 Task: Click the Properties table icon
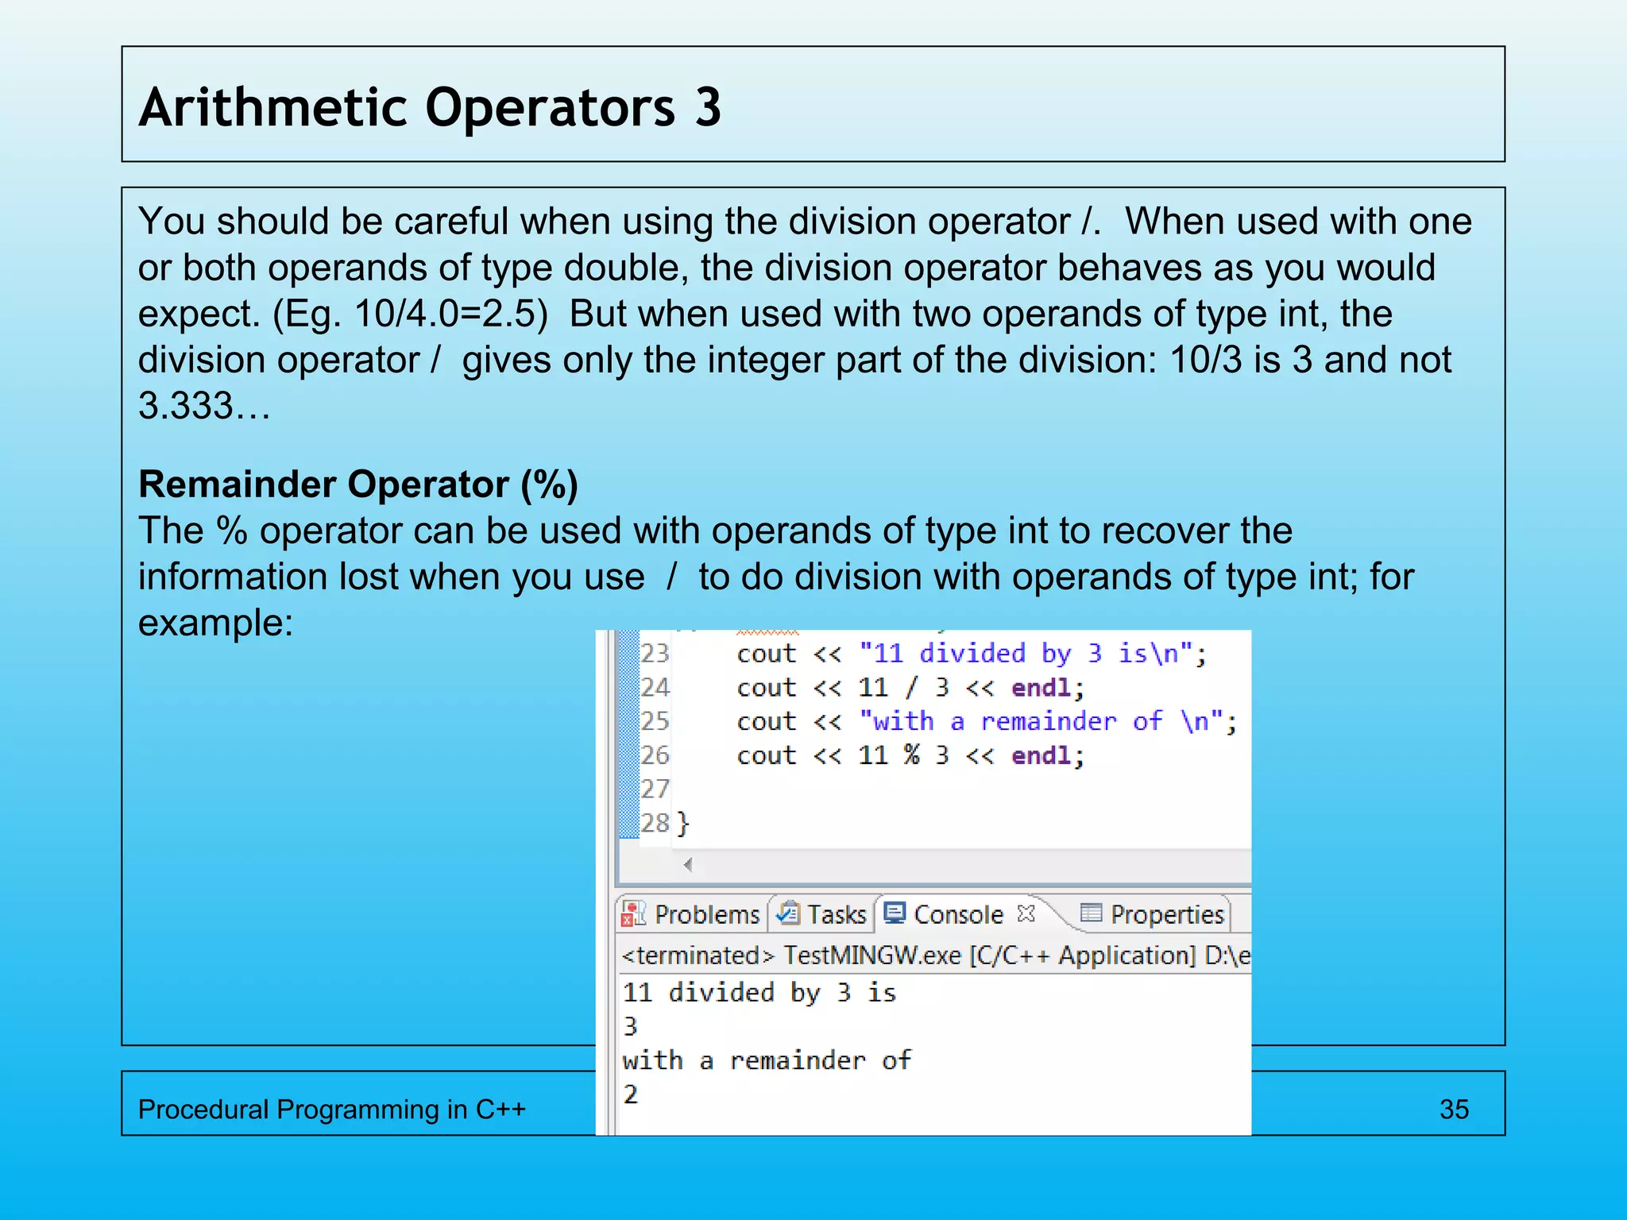(x=1092, y=913)
